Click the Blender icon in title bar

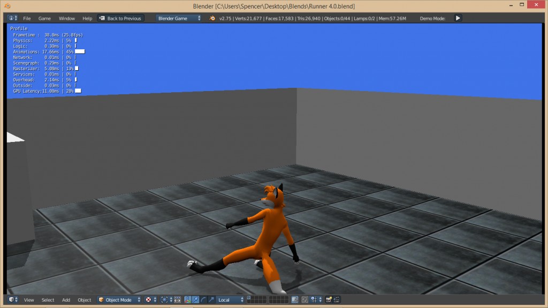pos(7,6)
